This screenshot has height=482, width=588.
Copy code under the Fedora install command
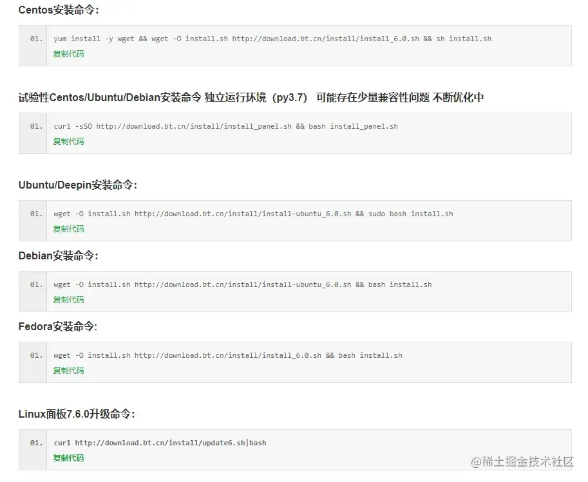click(x=69, y=370)
